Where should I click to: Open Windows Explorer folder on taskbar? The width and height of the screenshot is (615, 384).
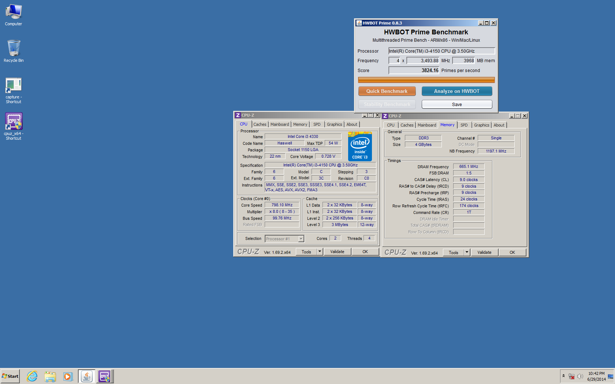pos(50,376)
